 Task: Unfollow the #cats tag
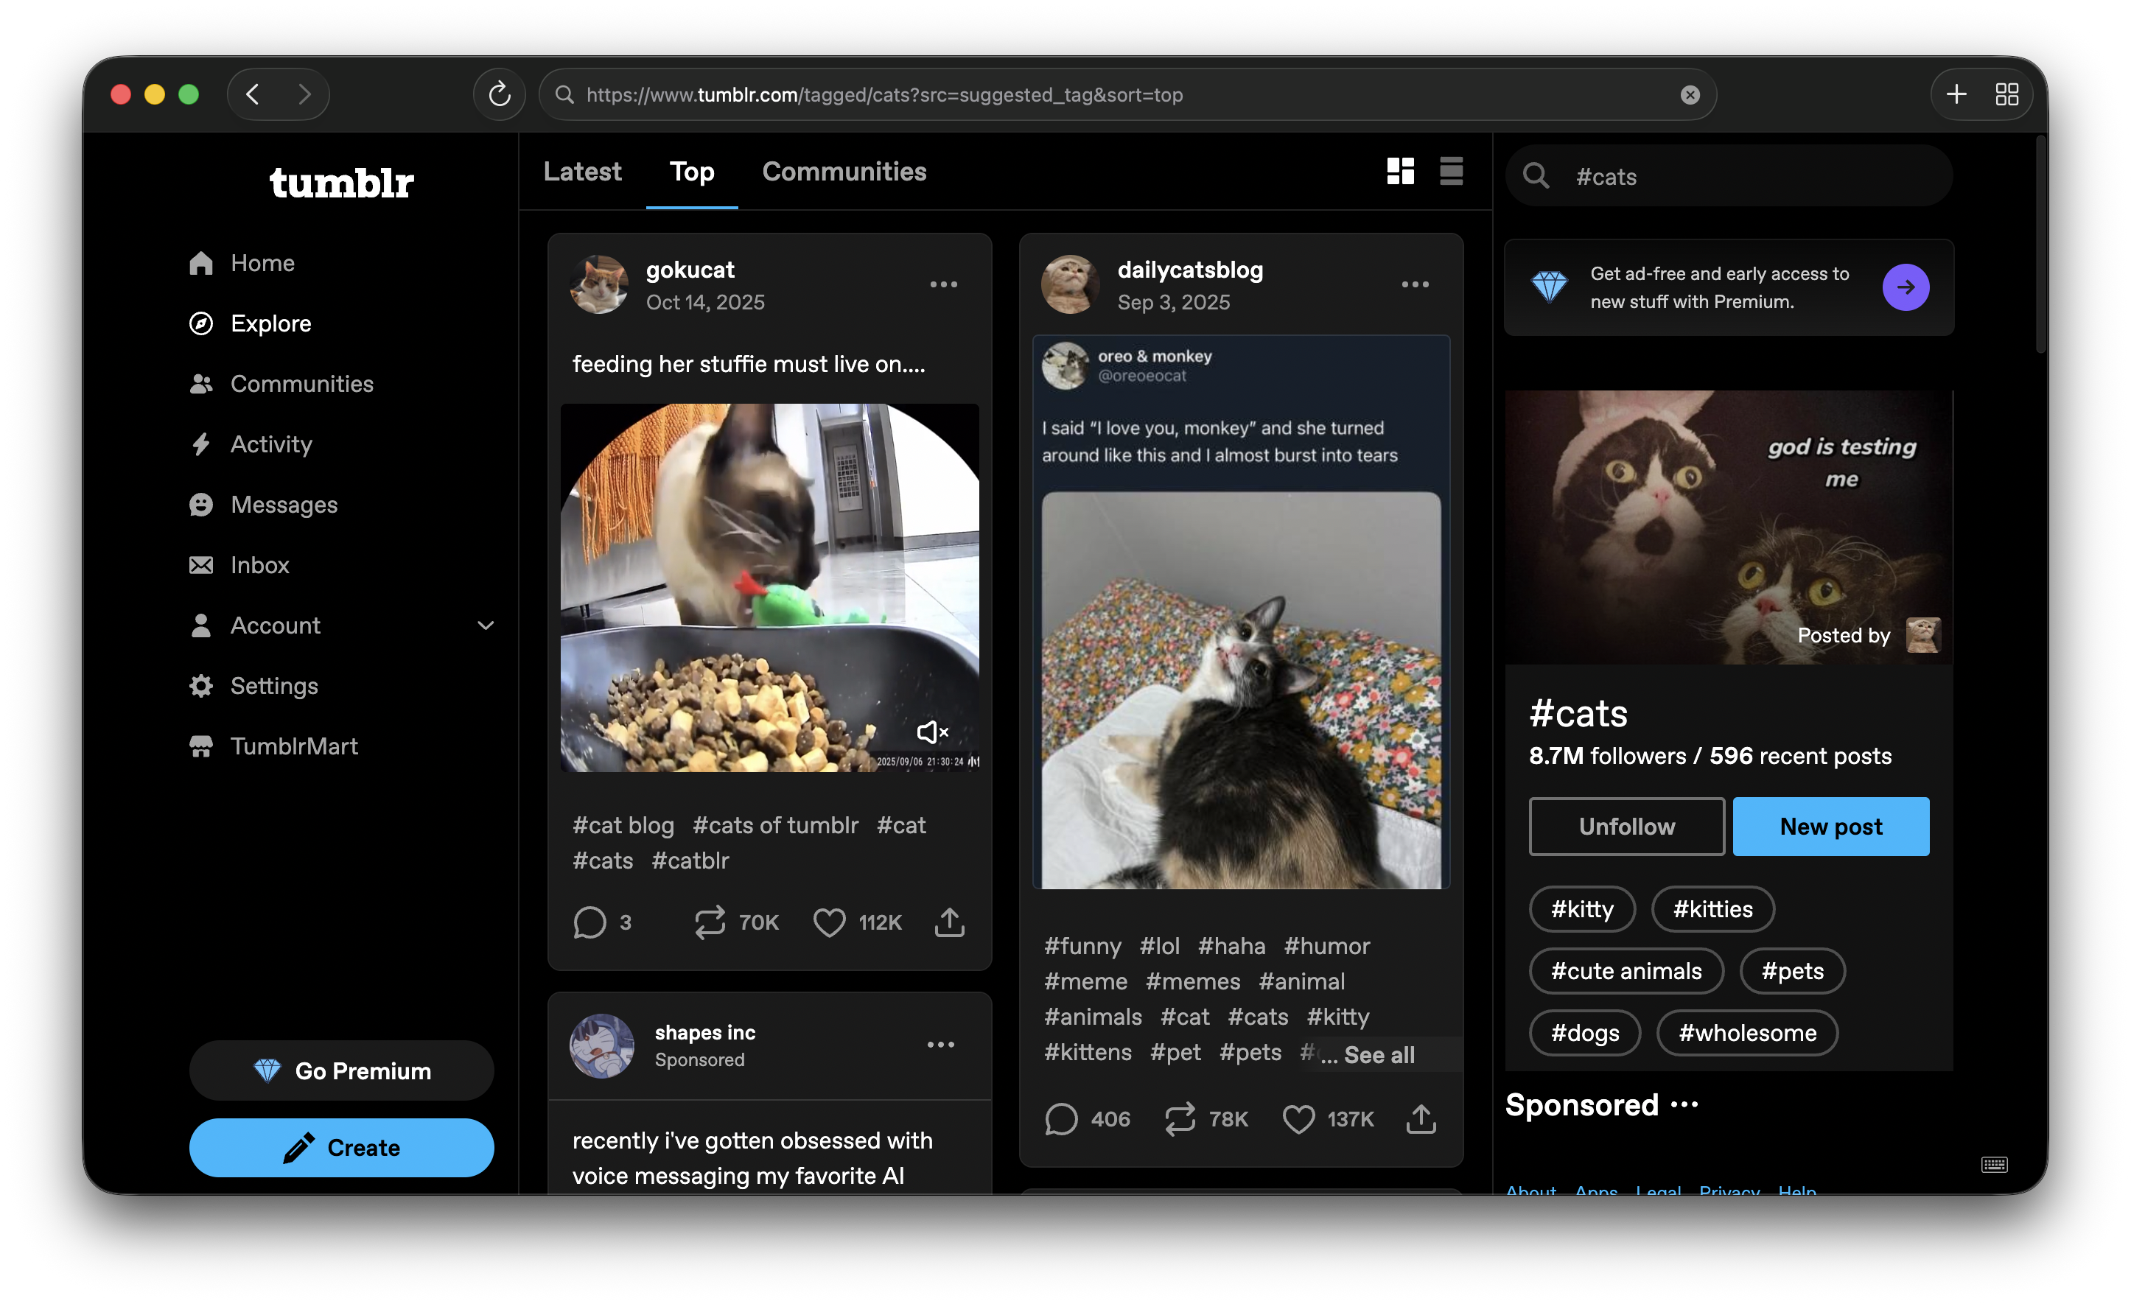coord(1626,827)
